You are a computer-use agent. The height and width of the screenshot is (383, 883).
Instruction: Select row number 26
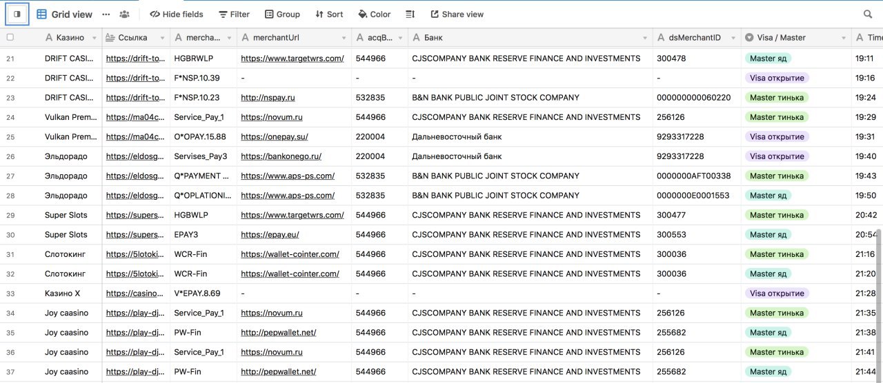(10, 156)
